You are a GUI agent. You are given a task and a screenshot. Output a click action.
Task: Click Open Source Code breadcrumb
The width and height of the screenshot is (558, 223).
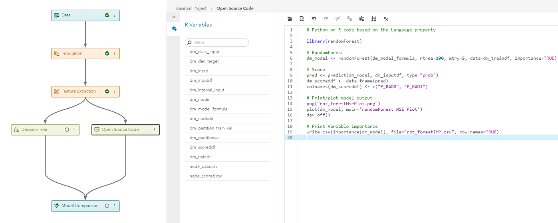pyautogui.click(x=235, y=8)
